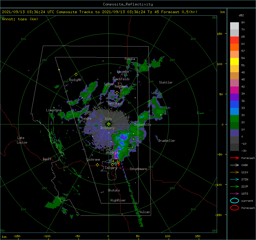256x240 pixels.
Task: Click the dBZ legend heading
Action: pos(241,15)
